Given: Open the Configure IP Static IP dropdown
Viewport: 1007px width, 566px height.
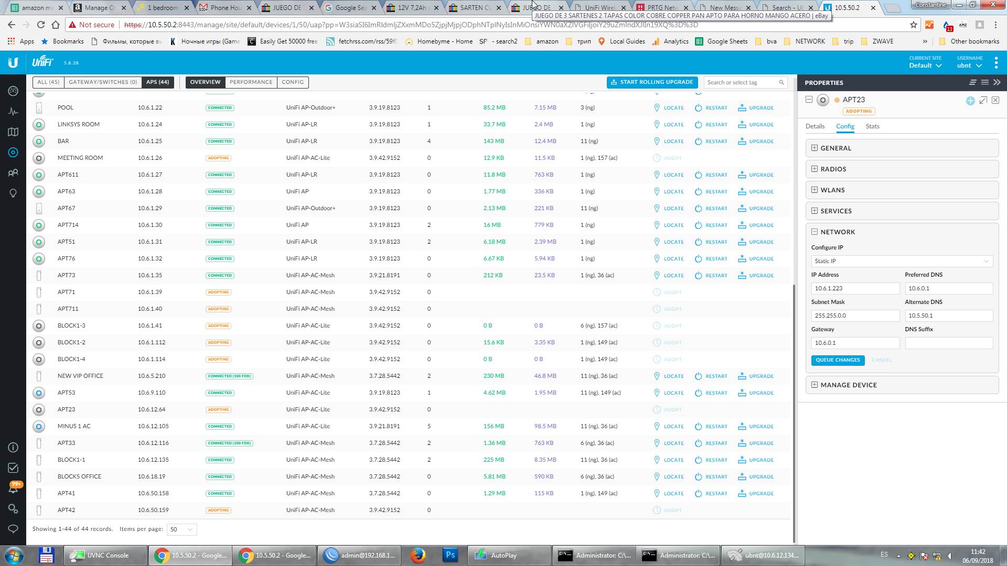Looking at the screenshot, I should pos(901,261).
